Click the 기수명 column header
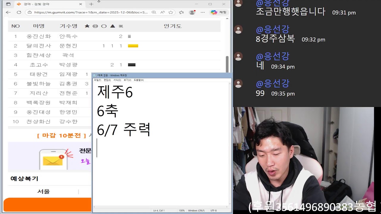 click(68, 26)
